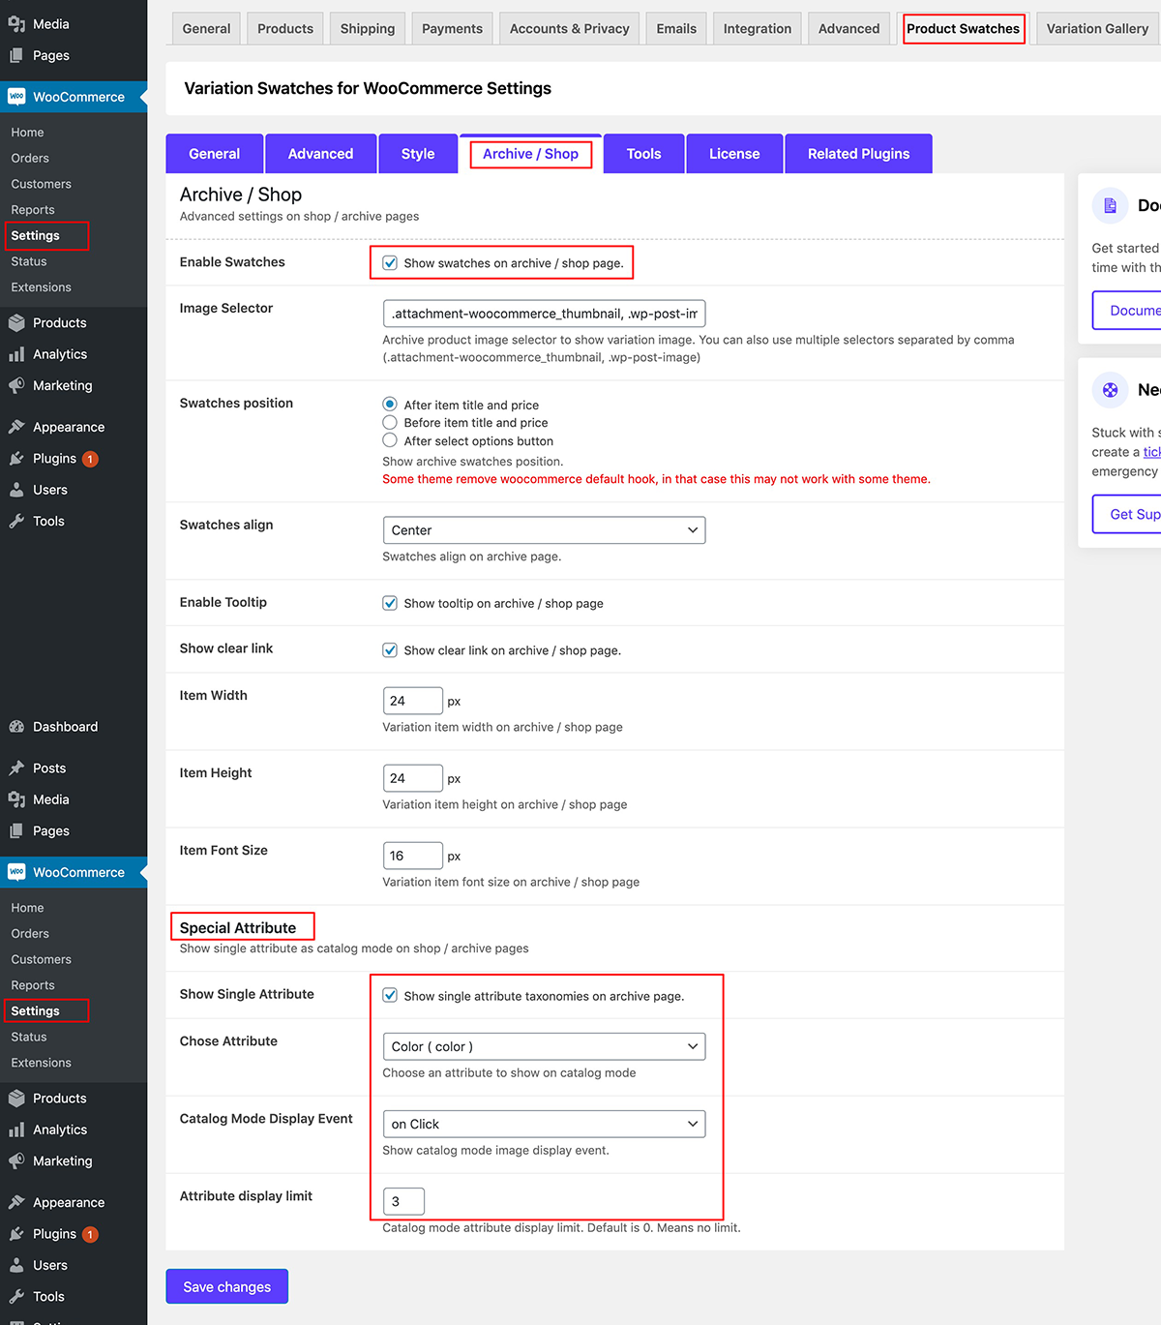Click the Media icon at the sidebar's very top
This screenshot has width=1161, height=1325.
click(16, 24)
